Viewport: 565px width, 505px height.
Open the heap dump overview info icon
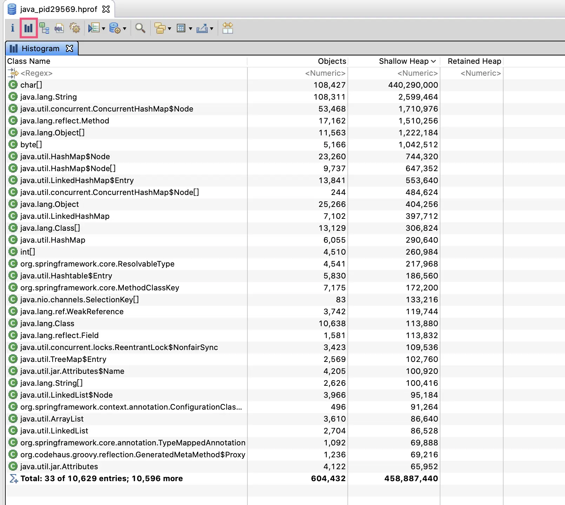[13, 28]
